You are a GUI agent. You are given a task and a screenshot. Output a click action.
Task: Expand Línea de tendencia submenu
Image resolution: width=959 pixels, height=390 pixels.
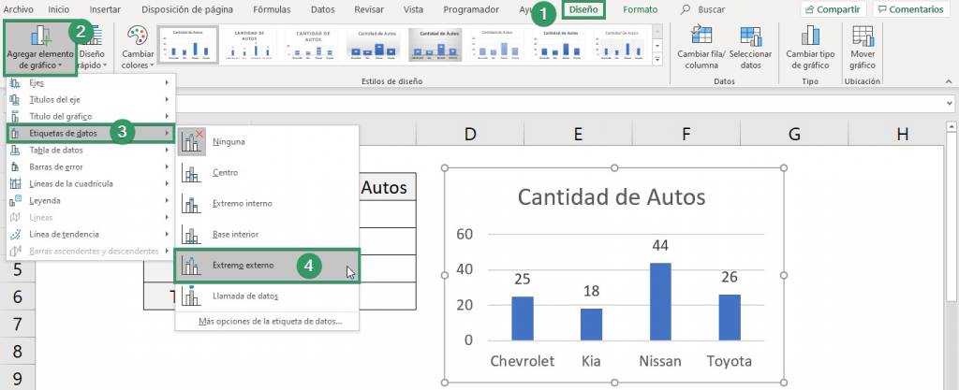[91, 235]
